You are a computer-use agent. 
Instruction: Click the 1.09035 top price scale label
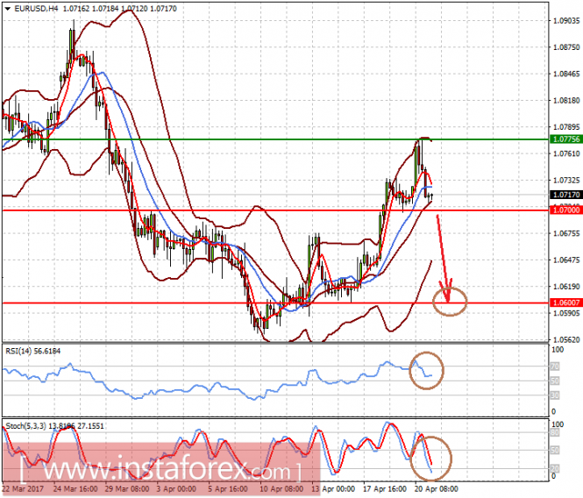(566, 20)
